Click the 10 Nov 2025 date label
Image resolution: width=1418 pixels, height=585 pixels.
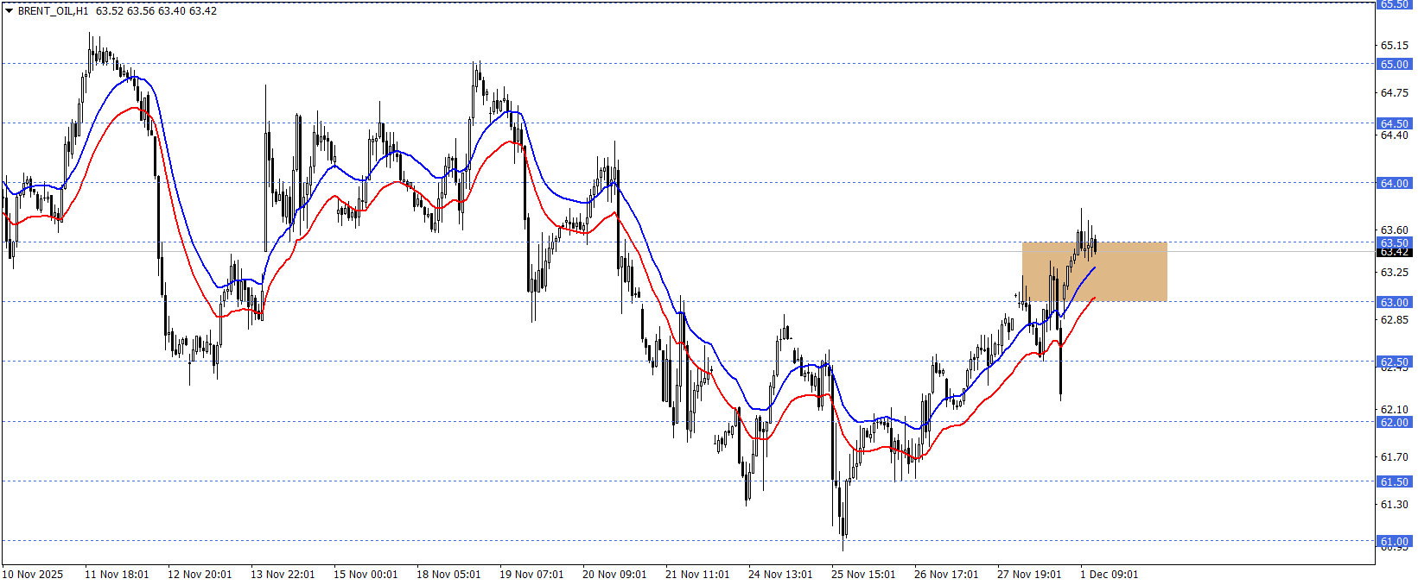pos(33,574)
